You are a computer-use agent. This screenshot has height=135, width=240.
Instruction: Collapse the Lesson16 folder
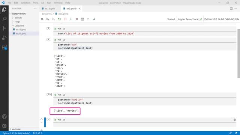19,26
